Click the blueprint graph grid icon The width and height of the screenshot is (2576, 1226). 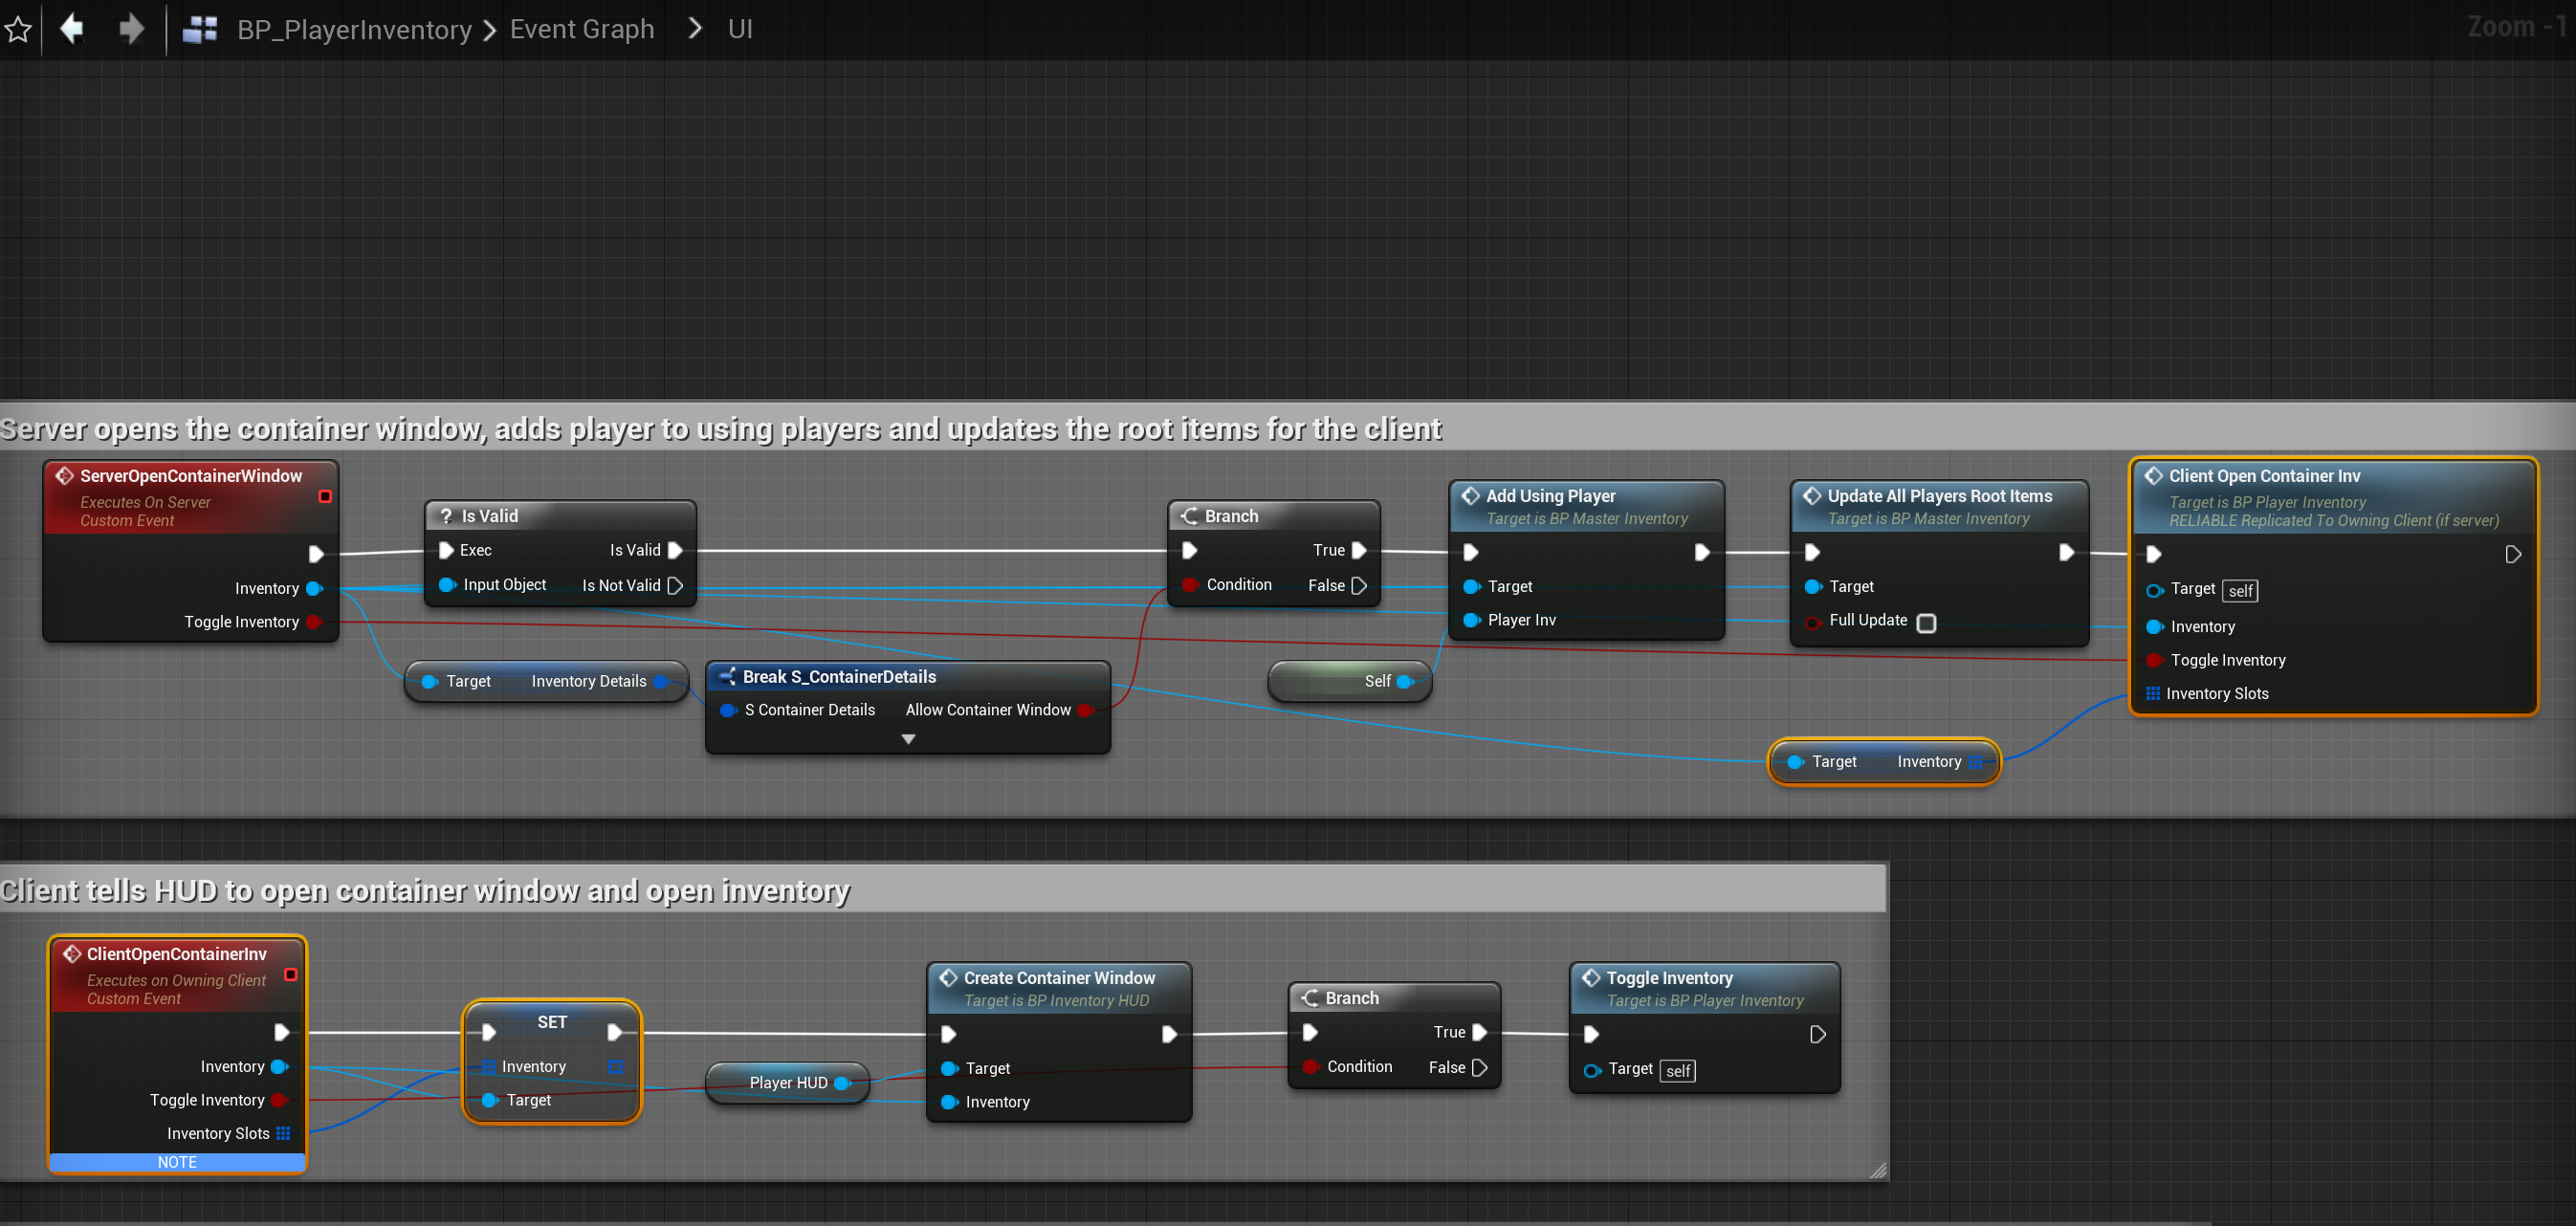click(x=200, y=29)
